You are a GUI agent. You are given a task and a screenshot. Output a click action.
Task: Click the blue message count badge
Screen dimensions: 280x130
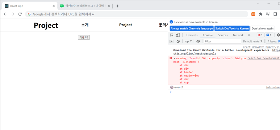(x=268, y=35)
